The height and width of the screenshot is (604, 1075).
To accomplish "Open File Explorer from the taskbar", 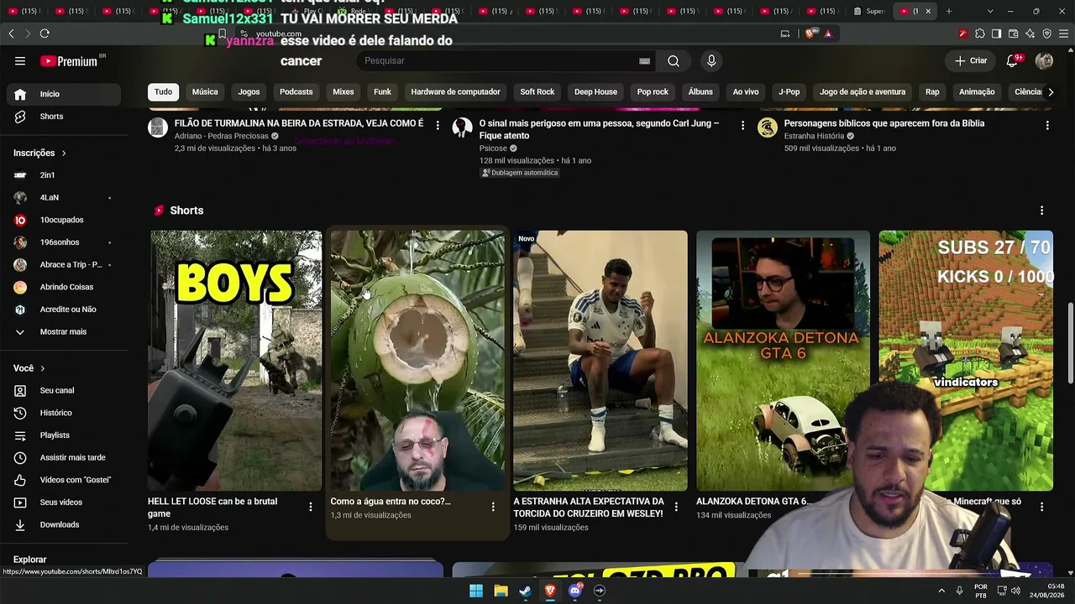I will (501, 591).
